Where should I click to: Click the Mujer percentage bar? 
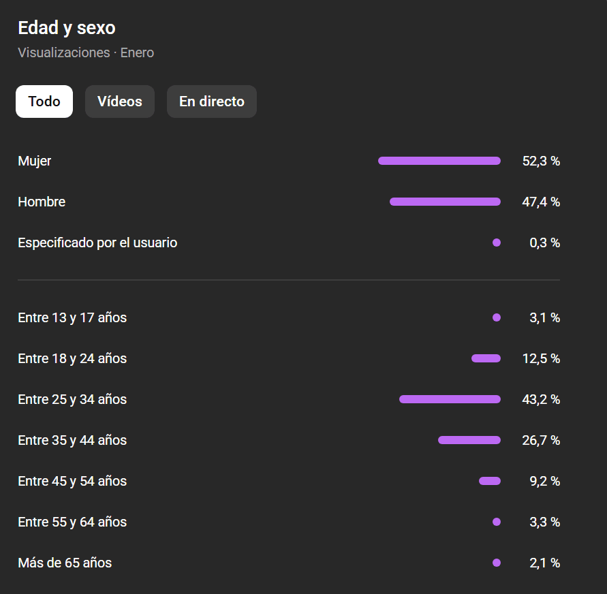tap(439, 161)
